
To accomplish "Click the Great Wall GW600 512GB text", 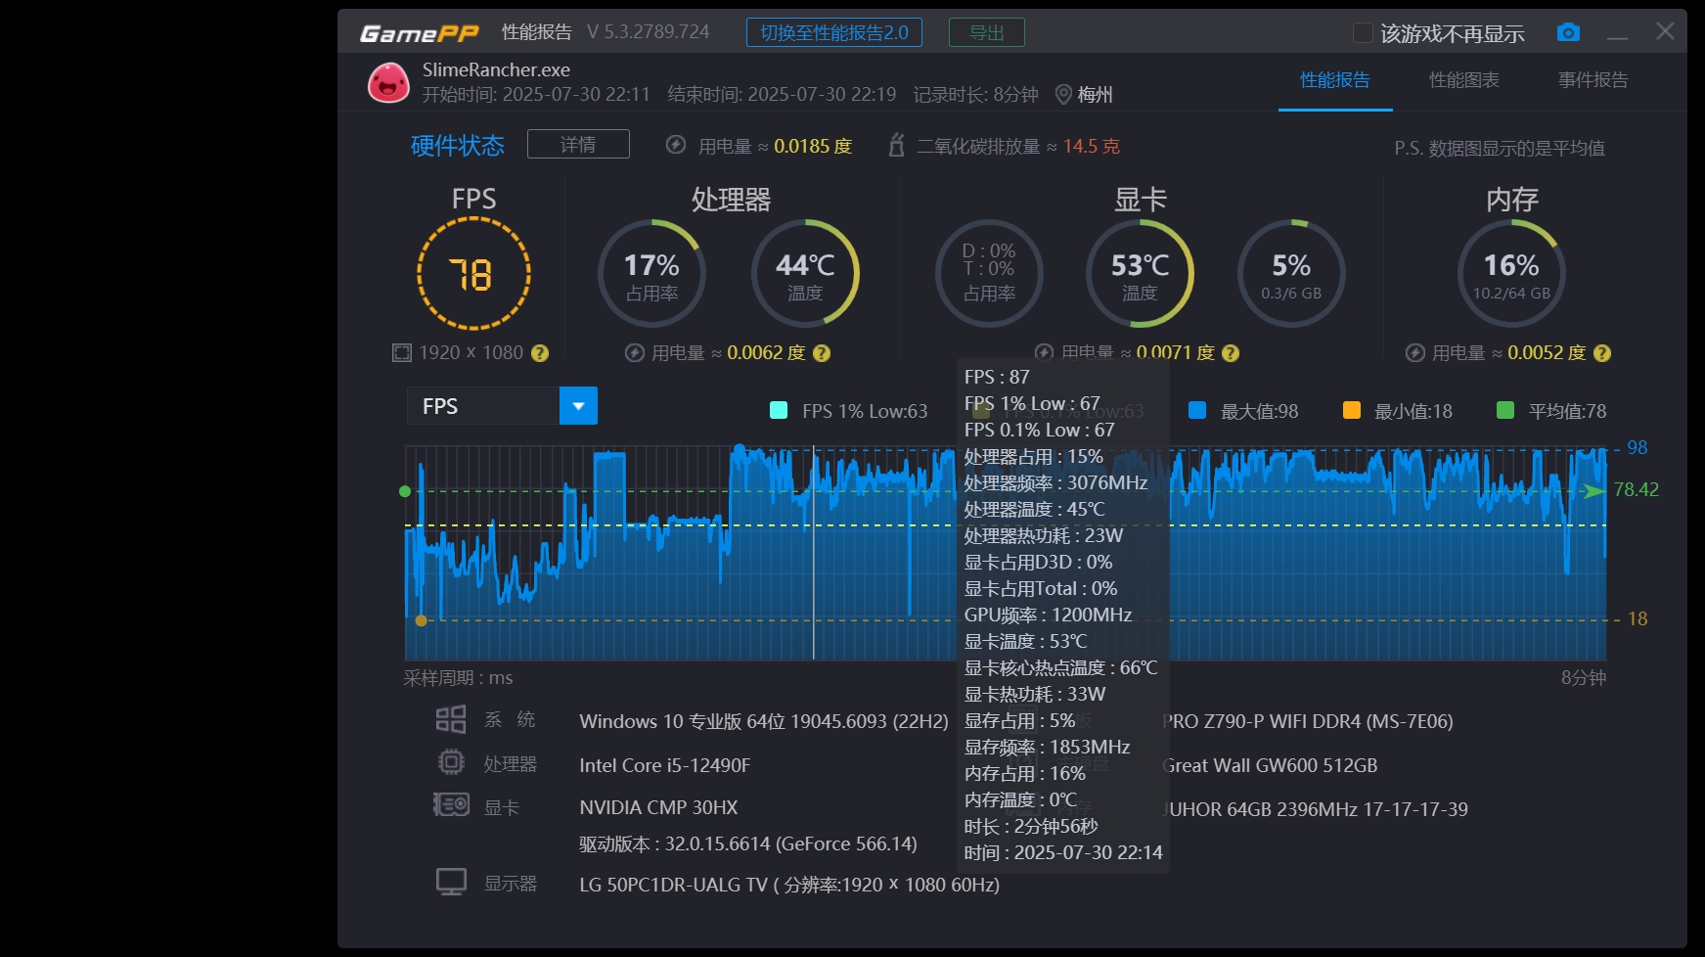I will 1270,765.
